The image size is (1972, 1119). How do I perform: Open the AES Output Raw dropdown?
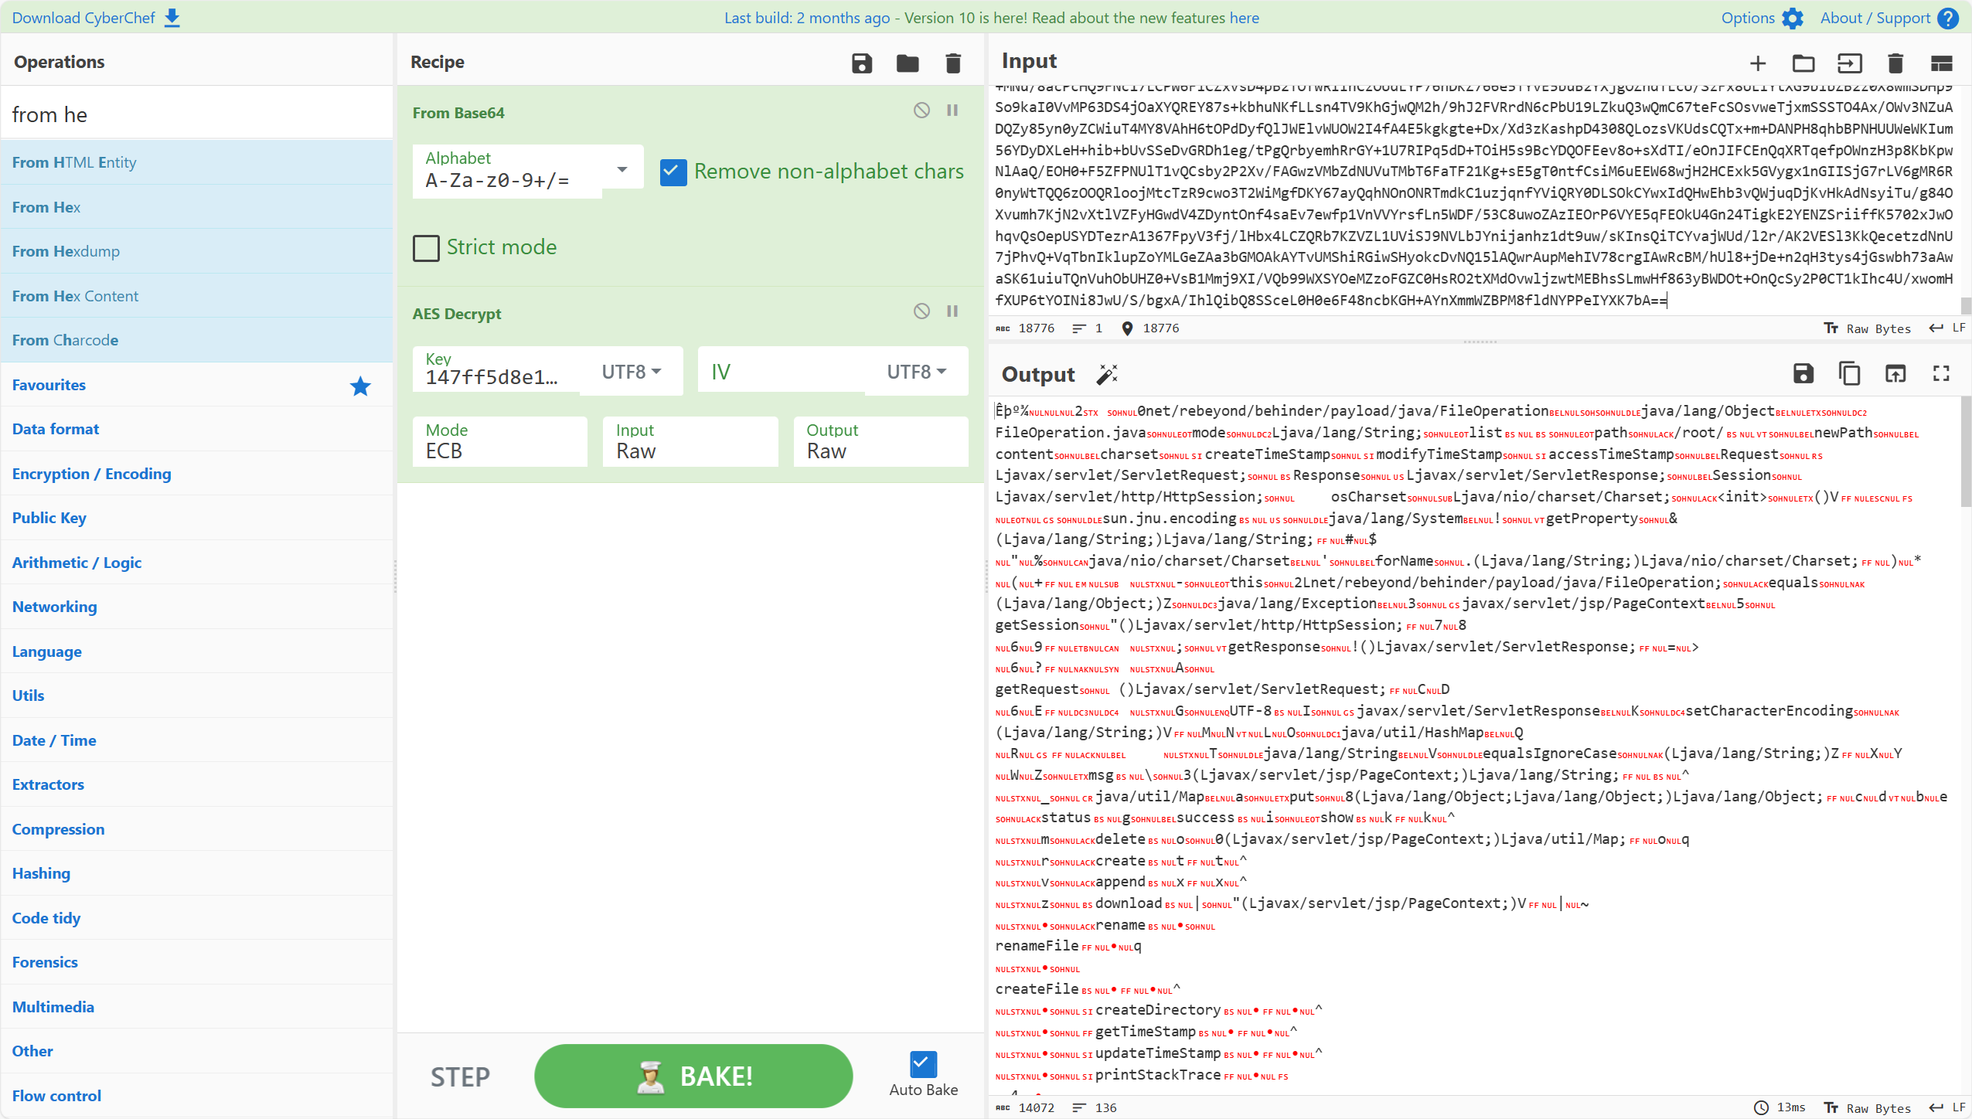point(881,442)
